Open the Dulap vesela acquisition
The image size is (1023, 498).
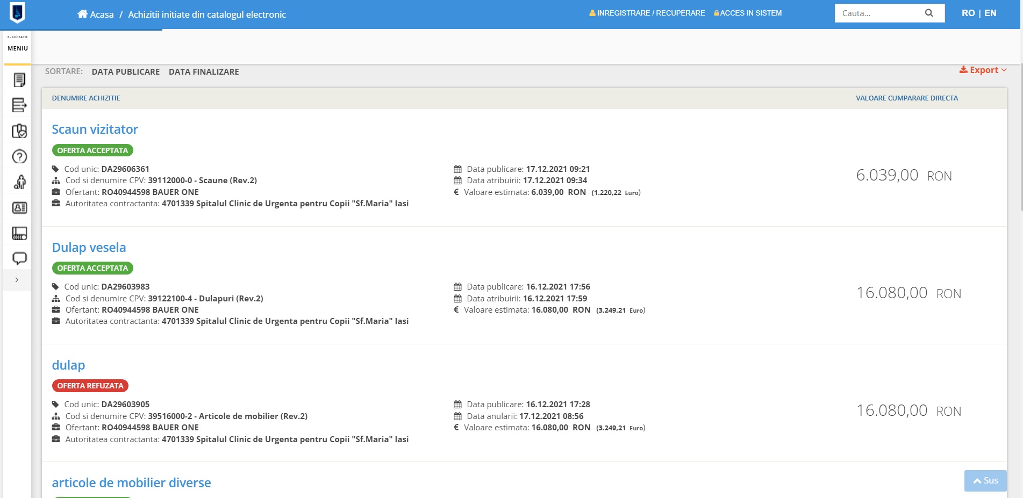pos(89,248)
